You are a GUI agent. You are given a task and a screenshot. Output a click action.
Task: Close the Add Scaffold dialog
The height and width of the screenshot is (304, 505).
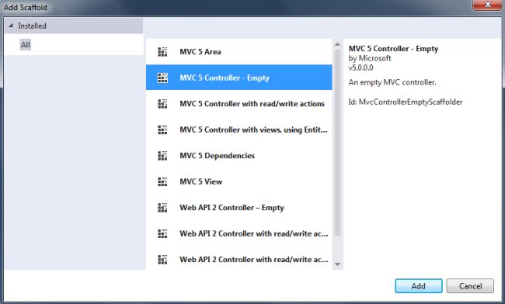[488, 5]
